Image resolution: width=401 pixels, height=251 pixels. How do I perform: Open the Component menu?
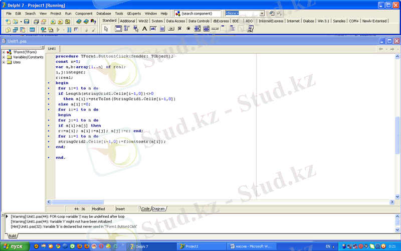(84, 14)
